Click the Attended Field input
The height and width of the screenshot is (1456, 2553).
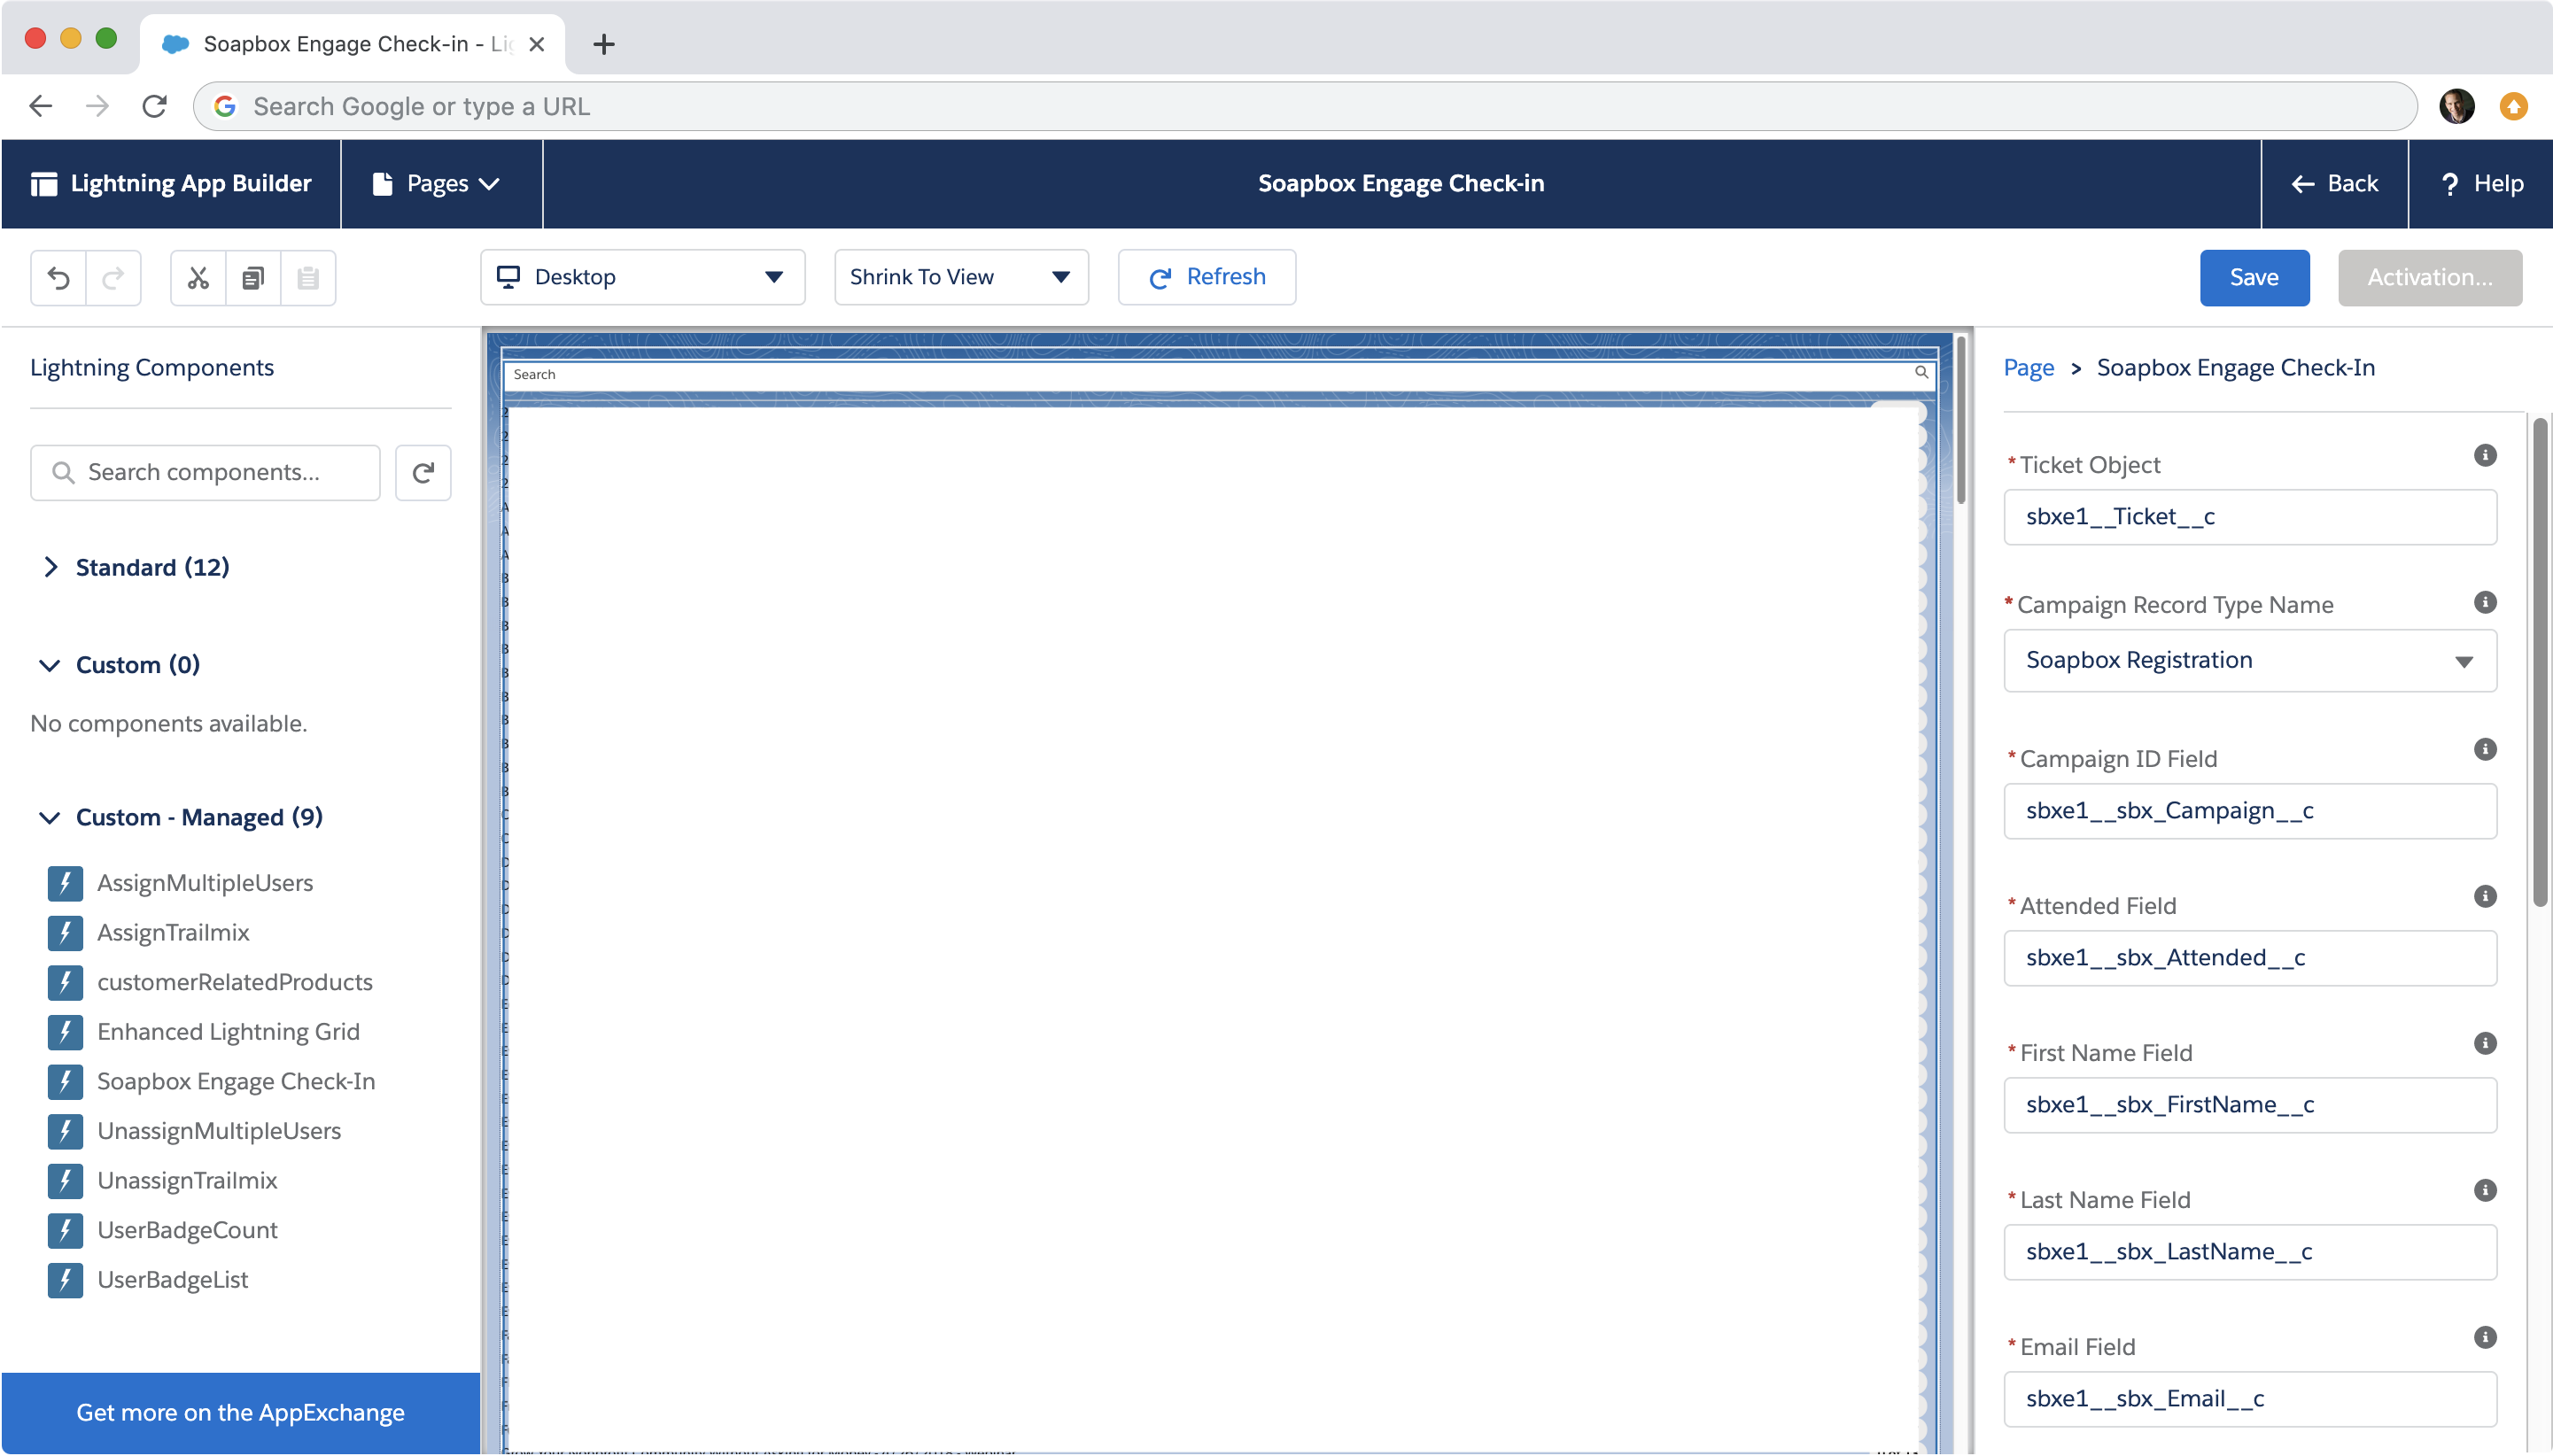pyautogui.click(x=2250, y=957)
